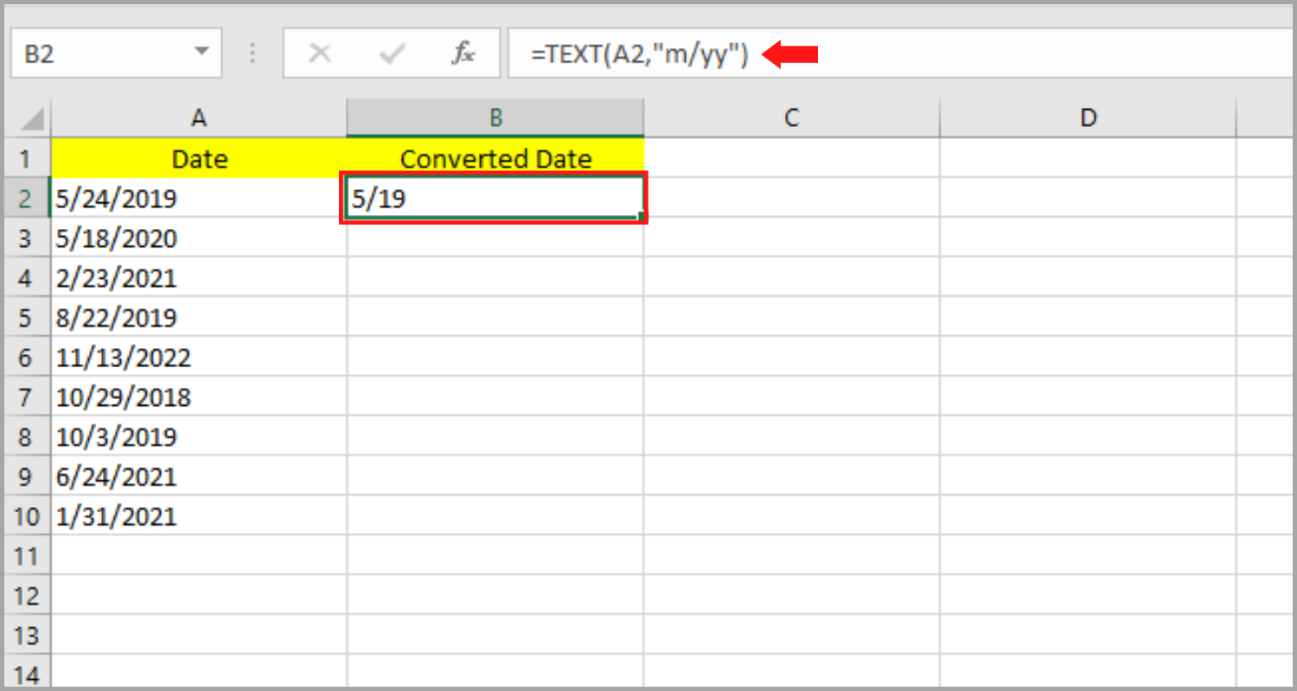The image size is (1297, 691).
Task: Click the Enter checkmark icon in formula bar
Action: [392, 53]
